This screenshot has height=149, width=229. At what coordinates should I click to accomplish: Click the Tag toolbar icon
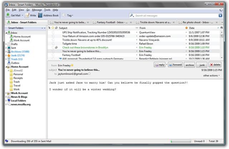pos(64,15)
